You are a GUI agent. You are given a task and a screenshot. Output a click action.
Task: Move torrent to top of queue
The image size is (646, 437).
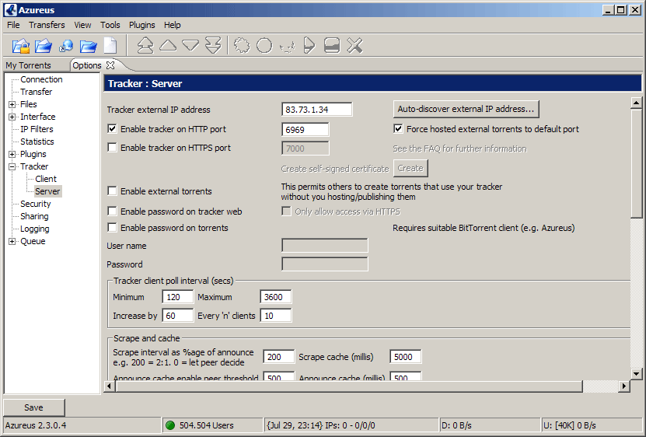pyautogui.click(x=145, y=45)
